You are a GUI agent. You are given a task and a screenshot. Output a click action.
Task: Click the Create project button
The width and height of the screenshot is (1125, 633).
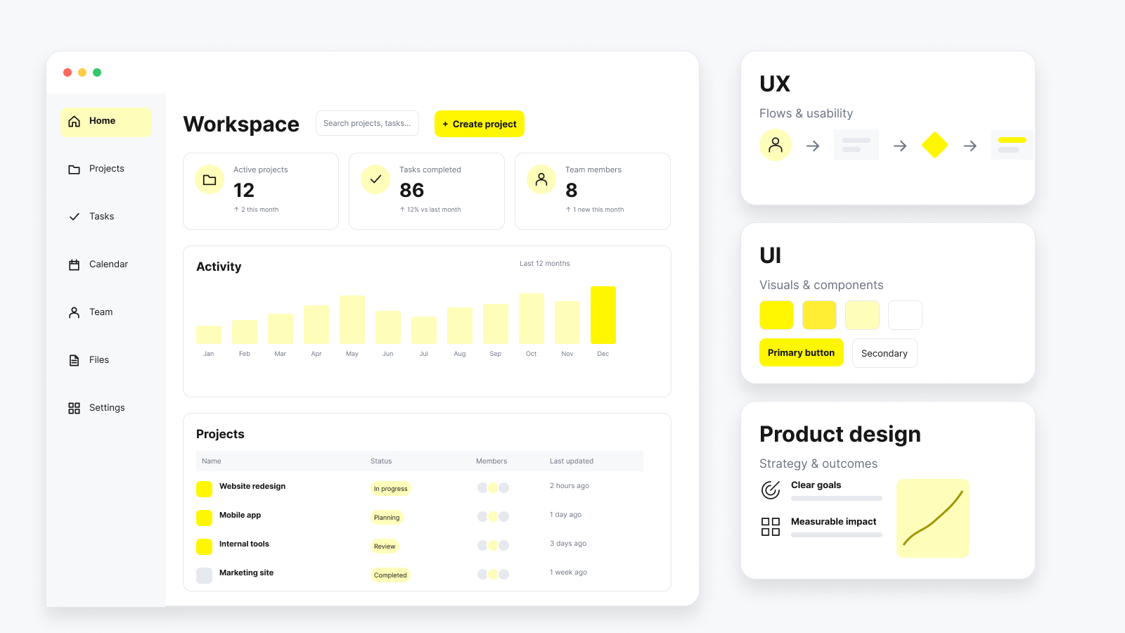point(479,124)
